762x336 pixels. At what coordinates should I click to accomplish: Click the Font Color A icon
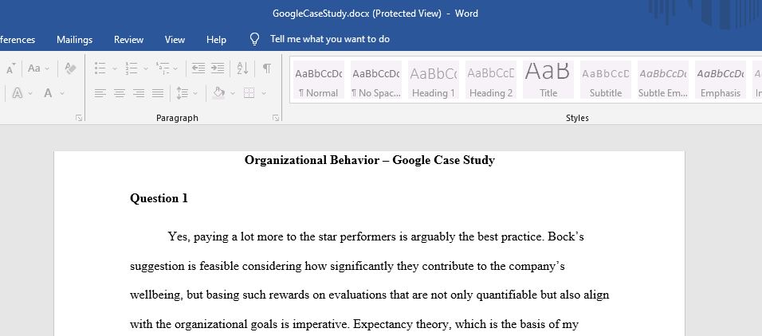(48, 92)
